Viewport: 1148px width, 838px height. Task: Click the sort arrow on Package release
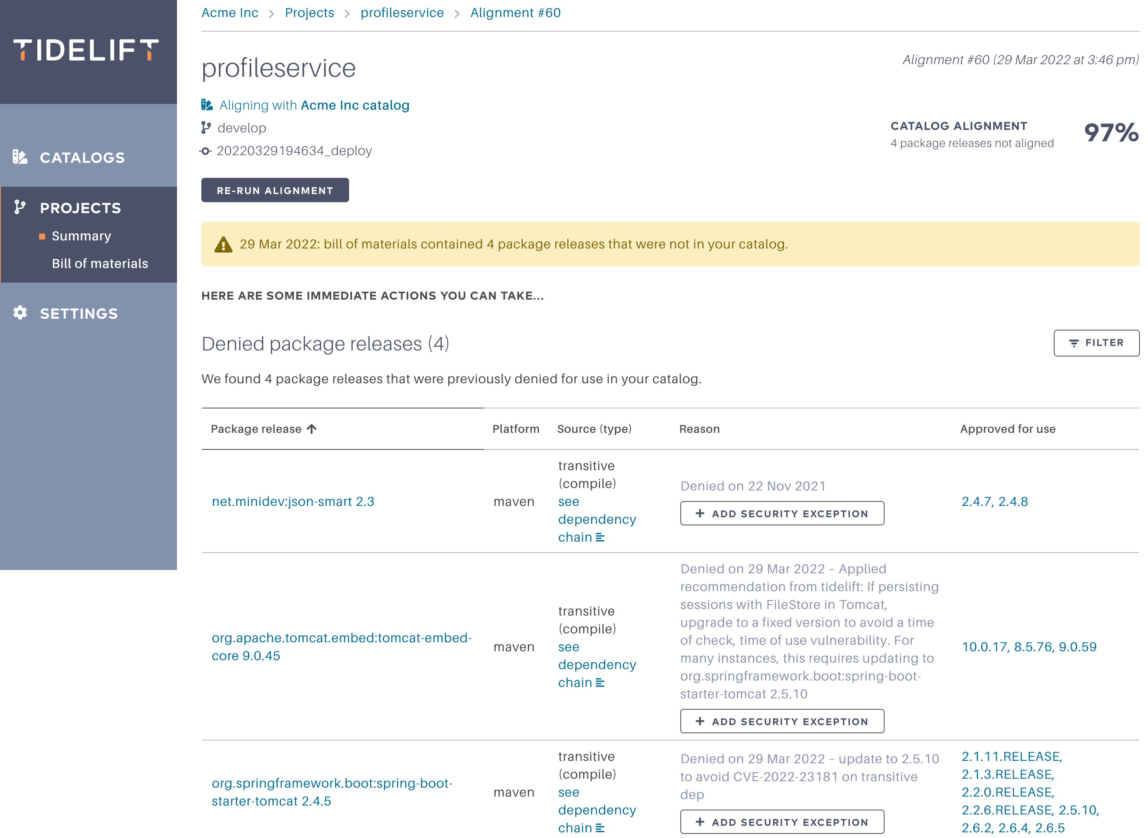(312, 429)
